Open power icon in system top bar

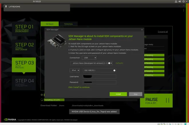[x=184, y=1]
